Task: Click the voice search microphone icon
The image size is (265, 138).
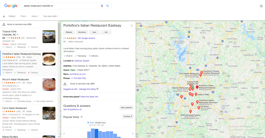Action: (102, 6)
